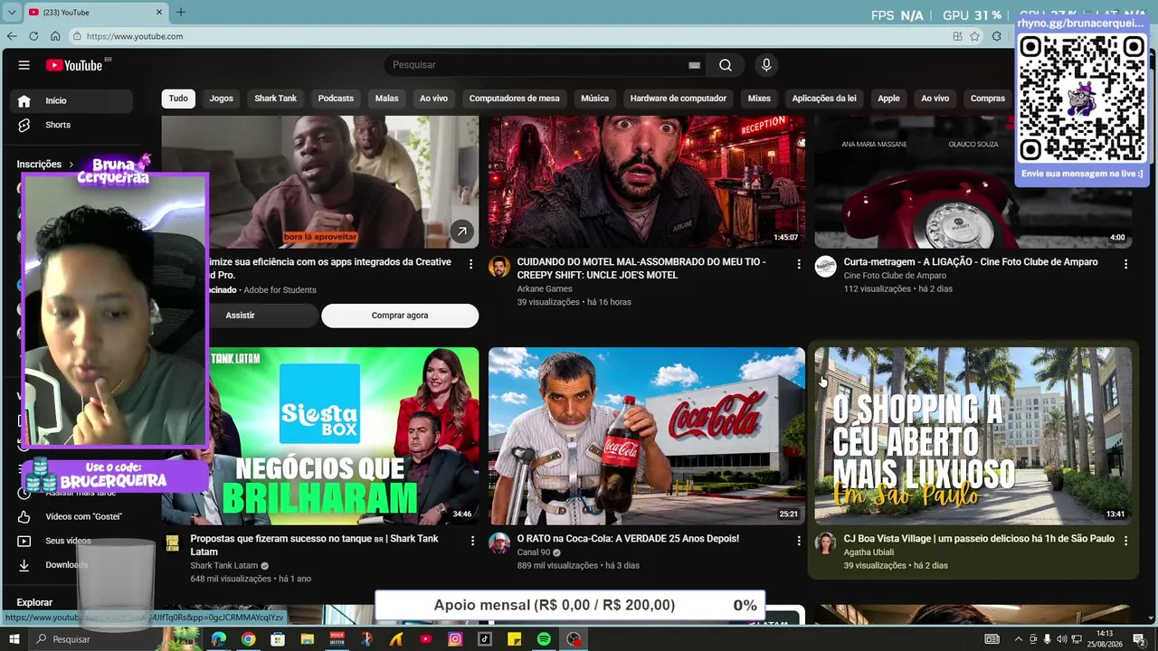The width and height of the screenshot is (1158, 651).
Task: Open options for the Shark Tank Latam video
Action: (x=472, y=541)
